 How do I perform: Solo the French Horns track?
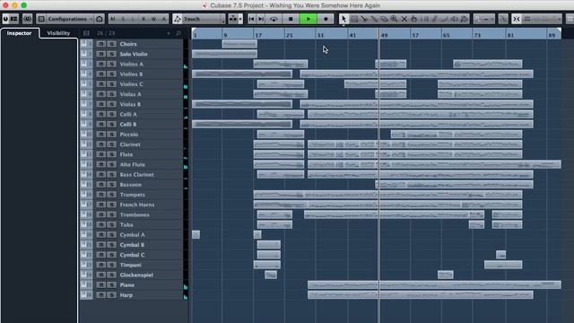tap(112, 205)
